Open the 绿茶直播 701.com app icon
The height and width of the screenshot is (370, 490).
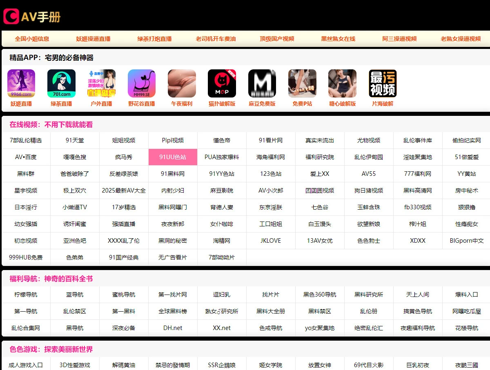61,83
